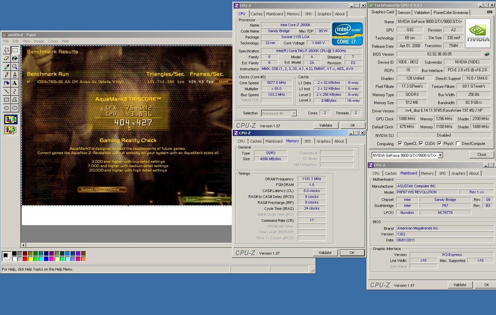Click the GPU Name field in GPU-Z

(430, 22)
